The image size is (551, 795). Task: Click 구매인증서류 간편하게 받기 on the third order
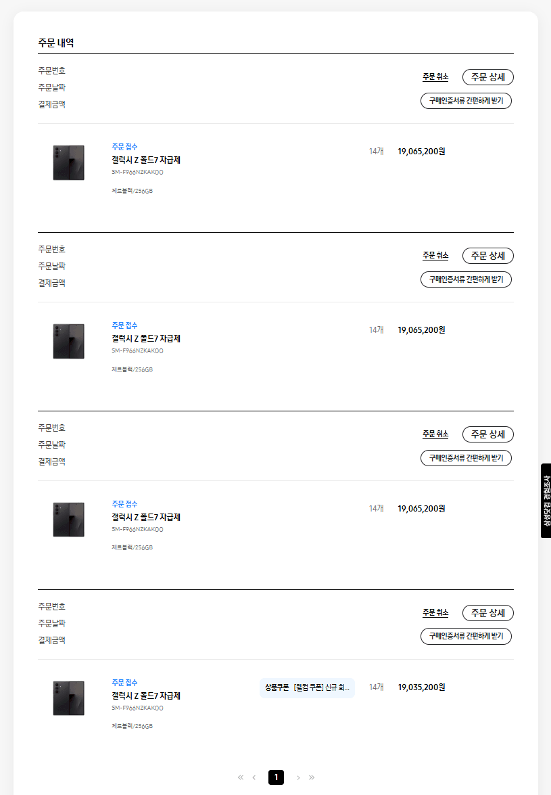coord(466,458)
